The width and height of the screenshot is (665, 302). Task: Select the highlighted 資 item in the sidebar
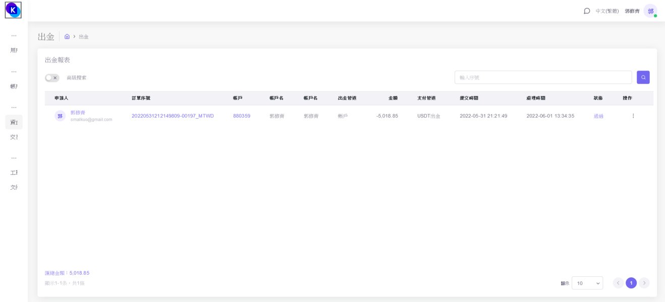tap(14, 122)
